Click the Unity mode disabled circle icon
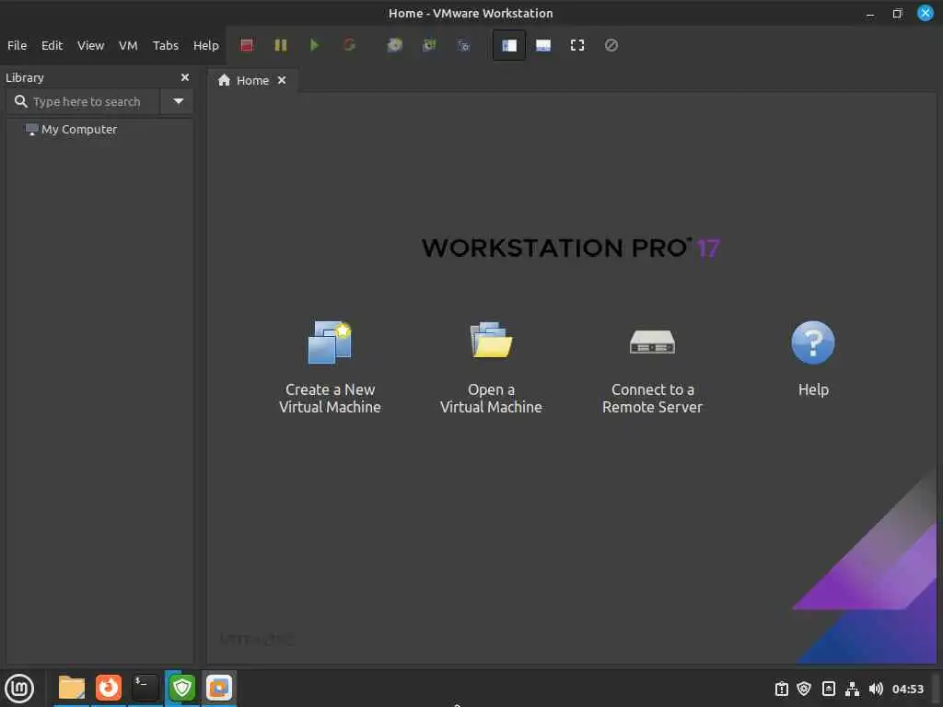 coord(611,45)
